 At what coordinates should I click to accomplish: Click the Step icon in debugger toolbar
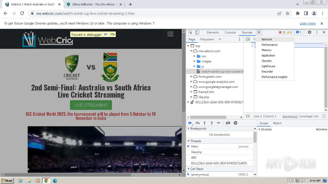(219, 123)
